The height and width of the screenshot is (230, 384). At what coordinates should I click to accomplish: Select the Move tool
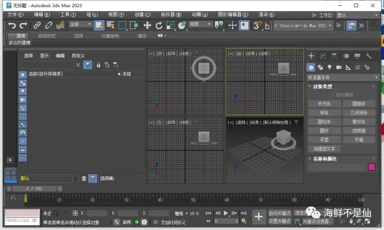(x=147, y=25)
